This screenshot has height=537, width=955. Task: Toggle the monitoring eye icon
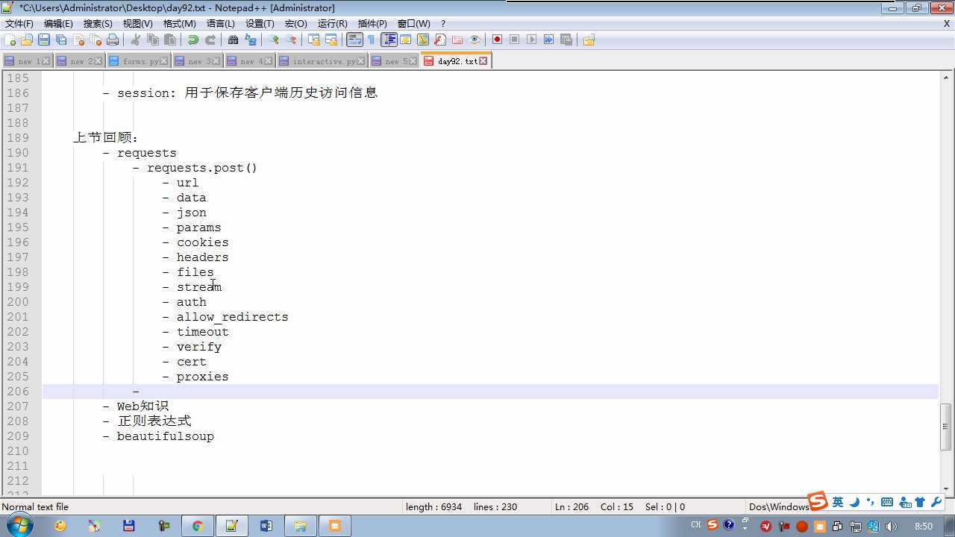click(x=475, y=40)
